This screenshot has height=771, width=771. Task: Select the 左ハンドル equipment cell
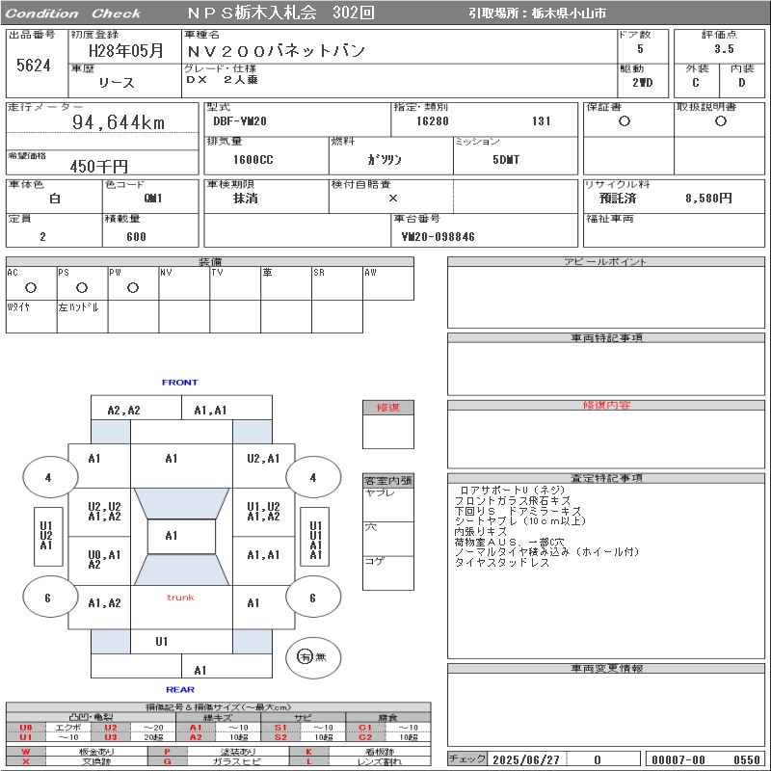[83, 317]
